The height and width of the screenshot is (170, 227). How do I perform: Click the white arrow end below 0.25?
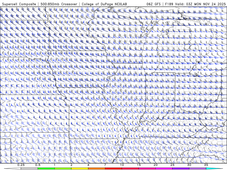pos(12,169)
